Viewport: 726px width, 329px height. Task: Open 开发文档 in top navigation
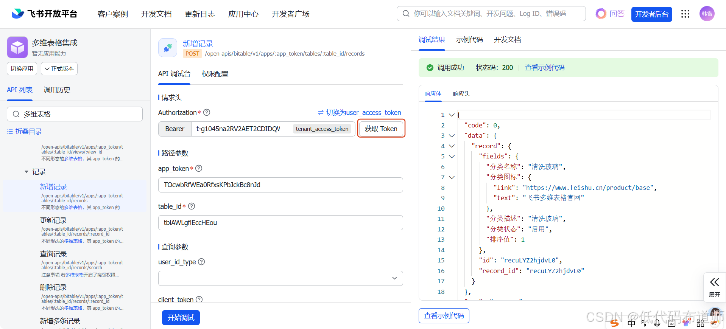pyautogui.click(x=156, y=14)
